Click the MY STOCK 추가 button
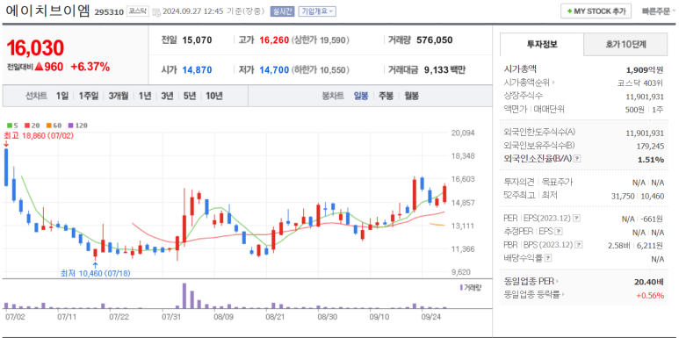The height and width of the screenshot is (338, 679). point(596,11)
